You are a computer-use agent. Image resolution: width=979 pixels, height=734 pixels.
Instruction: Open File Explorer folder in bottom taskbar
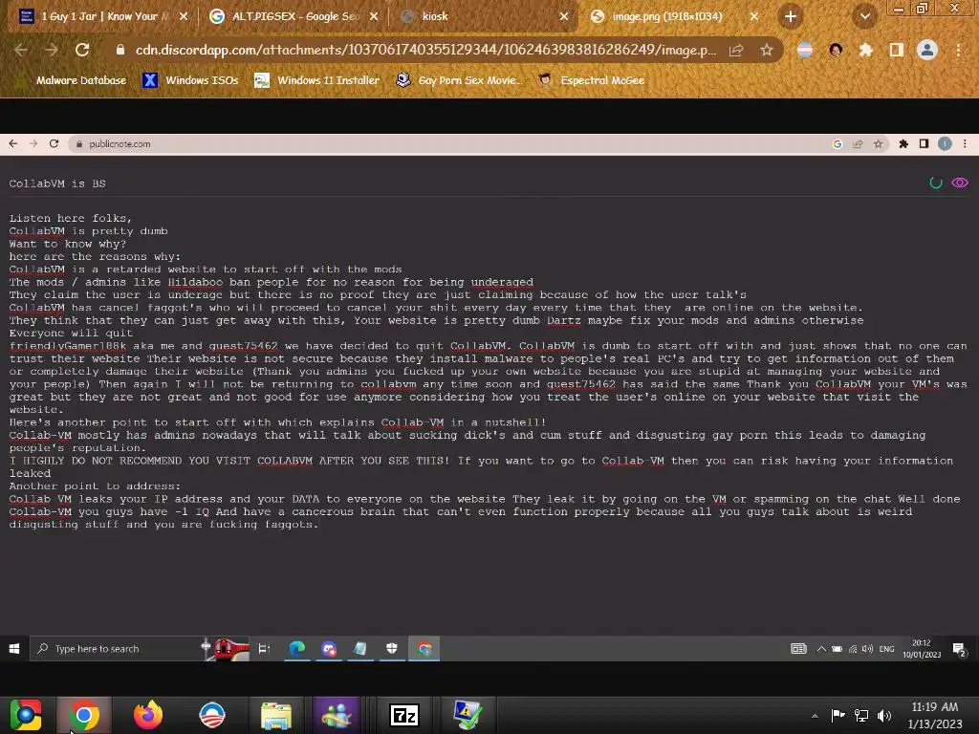(x=276, y=715)
